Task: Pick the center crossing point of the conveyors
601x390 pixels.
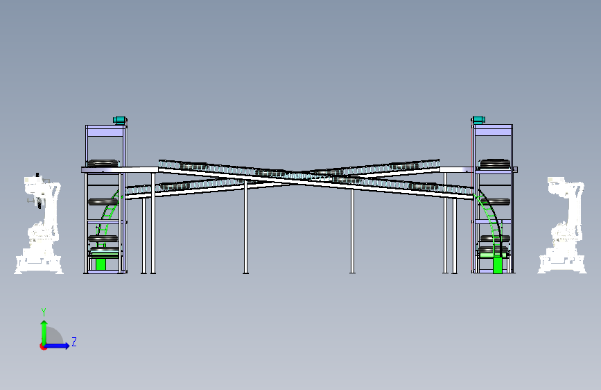Action: point(299,177)
